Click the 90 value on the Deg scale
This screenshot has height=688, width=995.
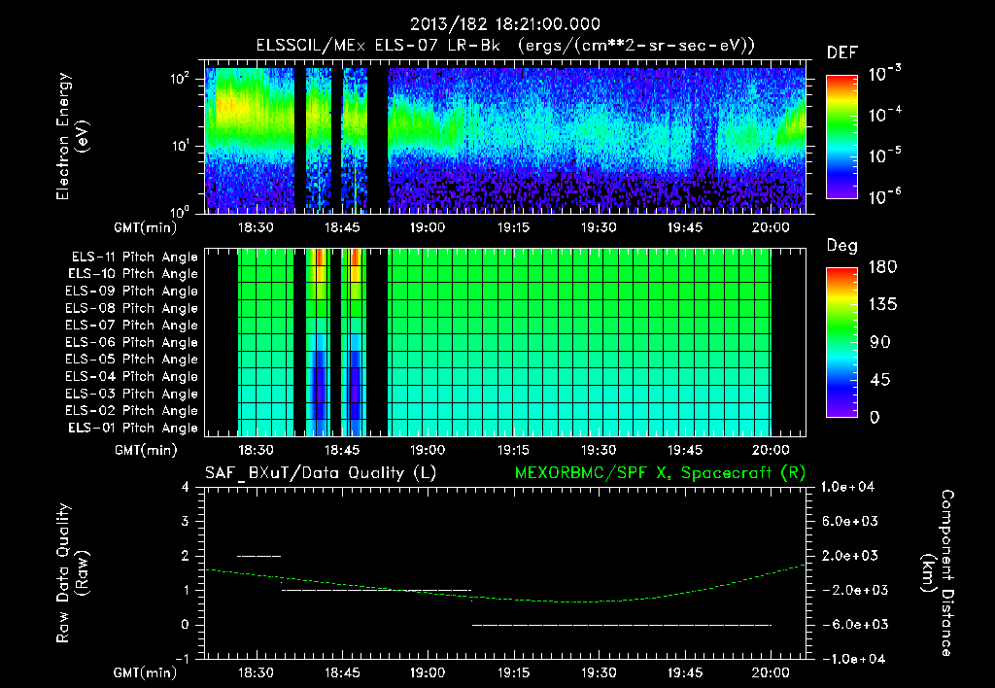point(879,343)
